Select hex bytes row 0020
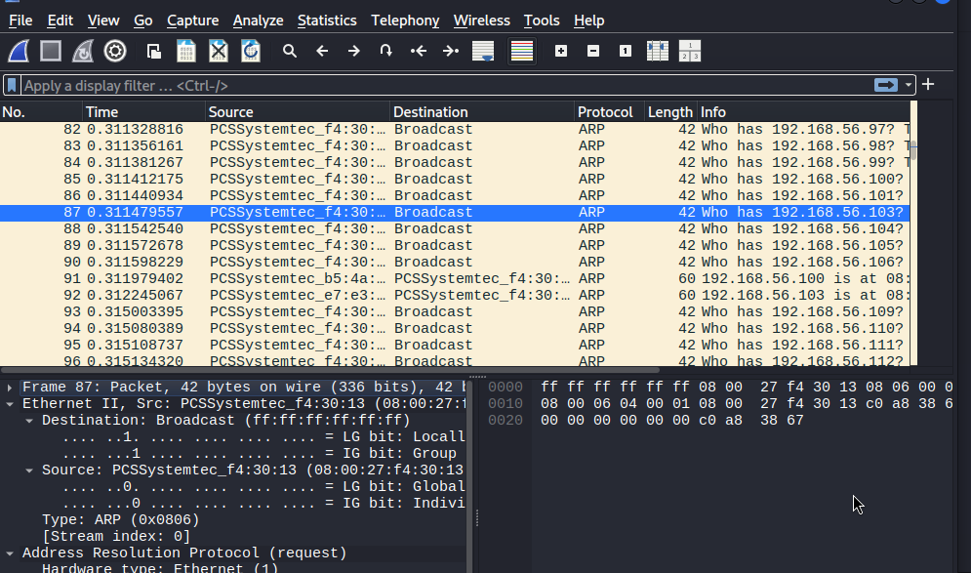The width and height of the screenshot is (971, 573). (672, 421)
